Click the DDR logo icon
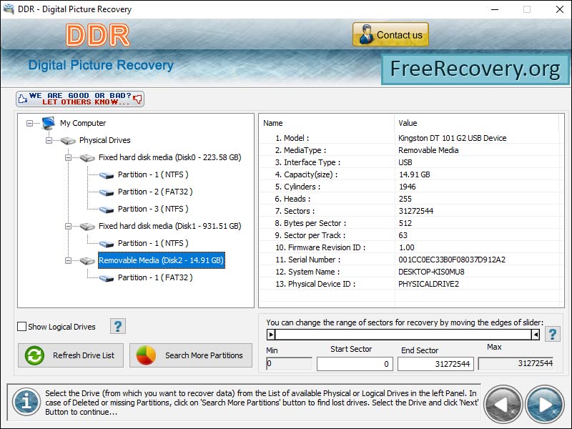The height and width of the screenshot is (429, 572). (97, 34)
